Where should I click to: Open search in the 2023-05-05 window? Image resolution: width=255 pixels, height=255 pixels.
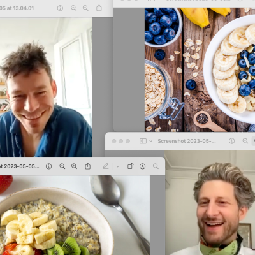click(x=156, y=166)
